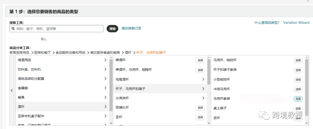Click 选择 for 马克杯、咖啡杯
Viewport: 313px width, 129px height.
pyautogui.click(x=298, y=60)
